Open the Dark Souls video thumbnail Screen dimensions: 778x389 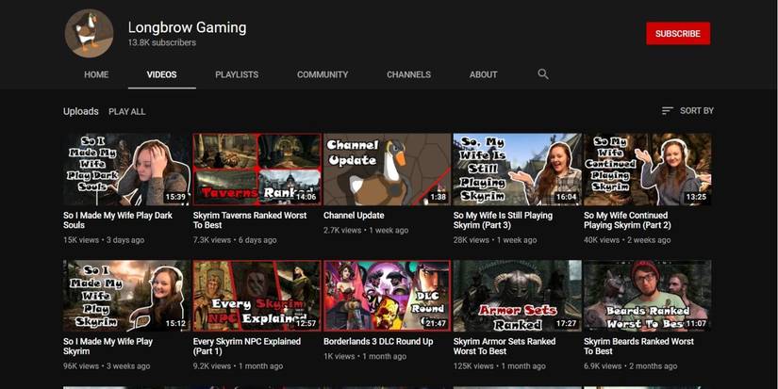tap(126, 169)
